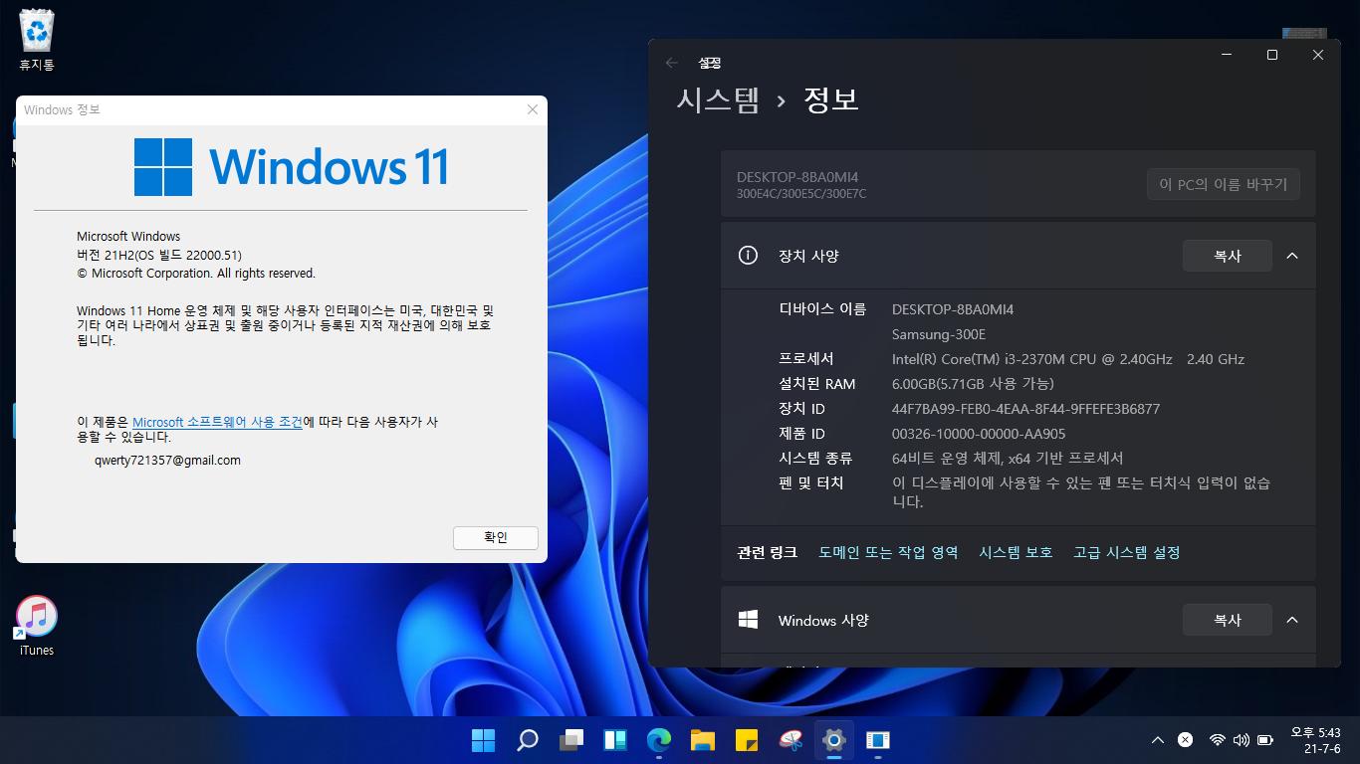
Task: Open Task View on taskbar
Action: [571, 740]
